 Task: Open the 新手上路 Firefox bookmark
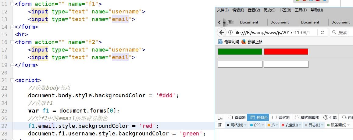pyautogui.click(x=252, y=42)
